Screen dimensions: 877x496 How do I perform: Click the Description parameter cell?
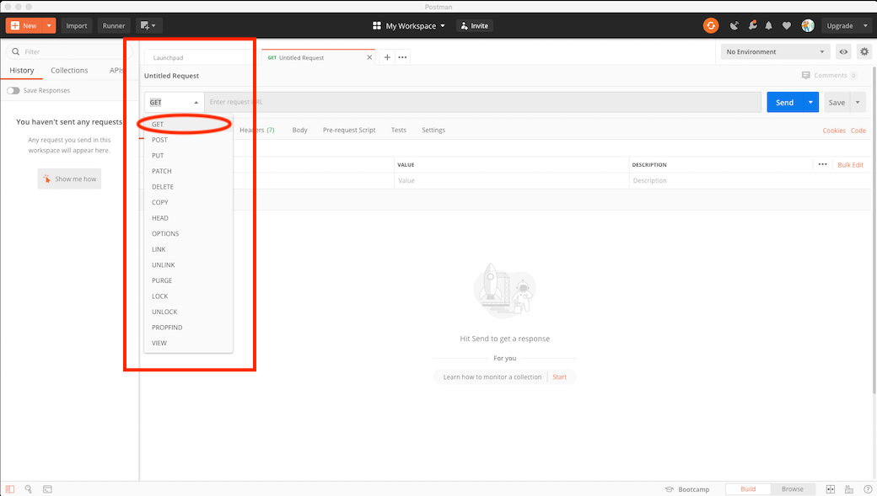(x=750, y=180)
